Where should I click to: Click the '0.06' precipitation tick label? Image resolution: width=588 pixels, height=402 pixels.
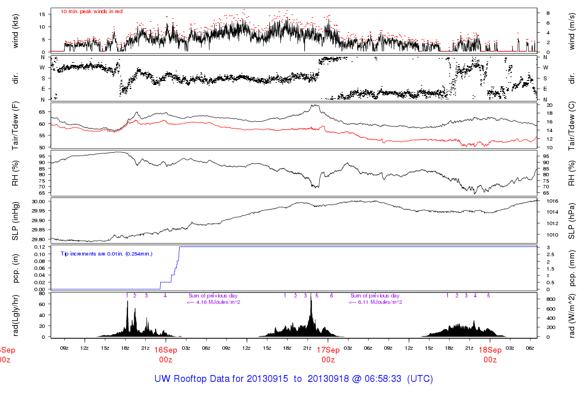click(x=40, y=268)
